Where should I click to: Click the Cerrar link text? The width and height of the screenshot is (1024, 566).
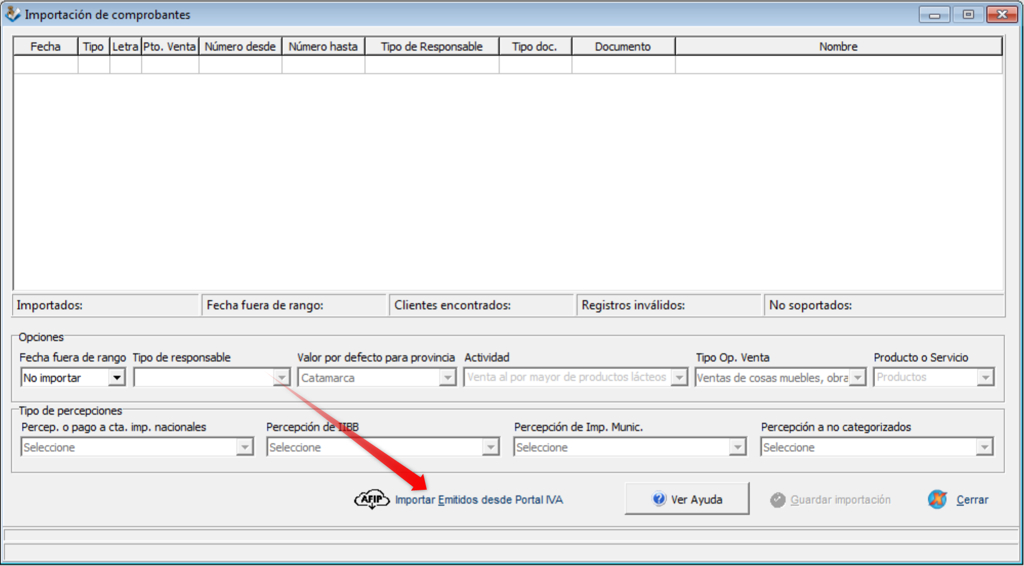point(972,500)
